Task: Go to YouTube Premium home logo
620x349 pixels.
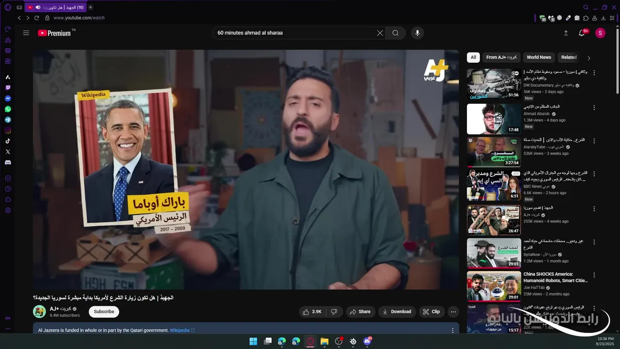Action: pyautogui.click(x=54, y=33)
